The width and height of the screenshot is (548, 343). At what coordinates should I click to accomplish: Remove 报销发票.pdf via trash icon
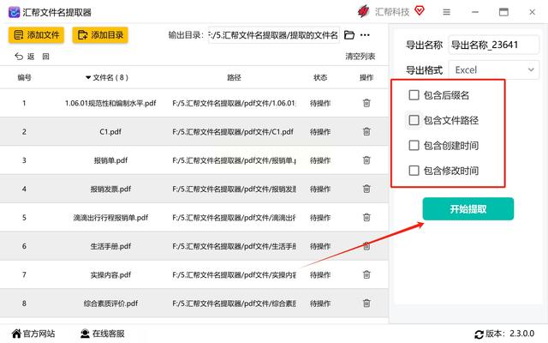pyautogui.click(x=366, y=189)
